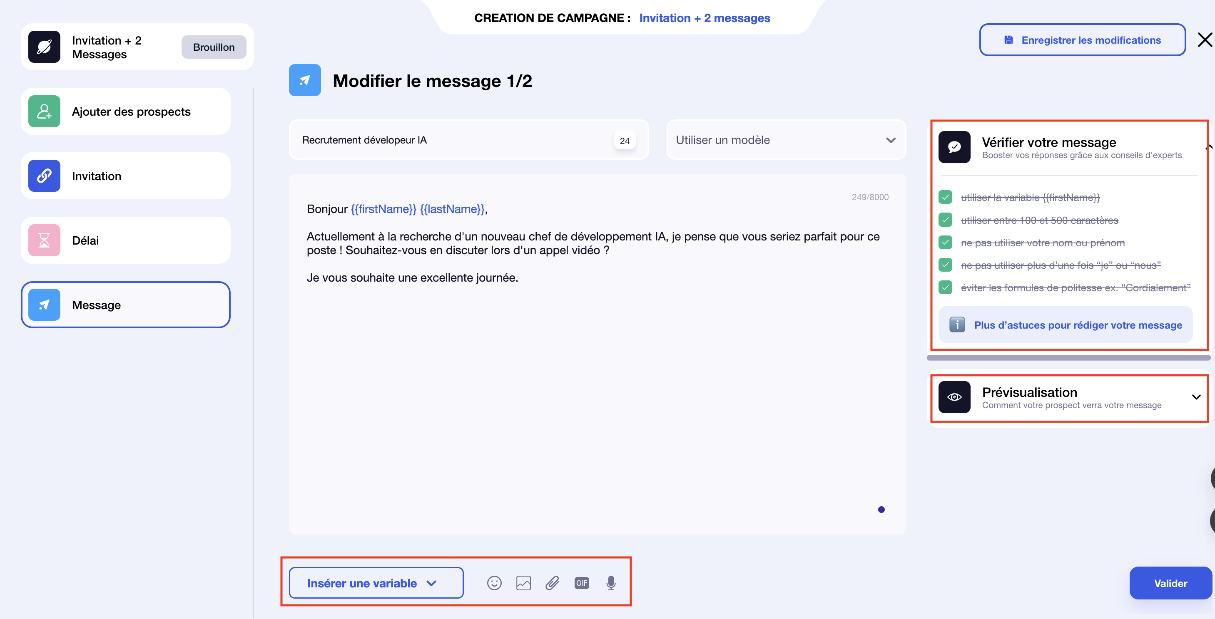1215x619 pixels.
Task: Click 'Comment votre prospect verra votre message'
Action: 1072,405
